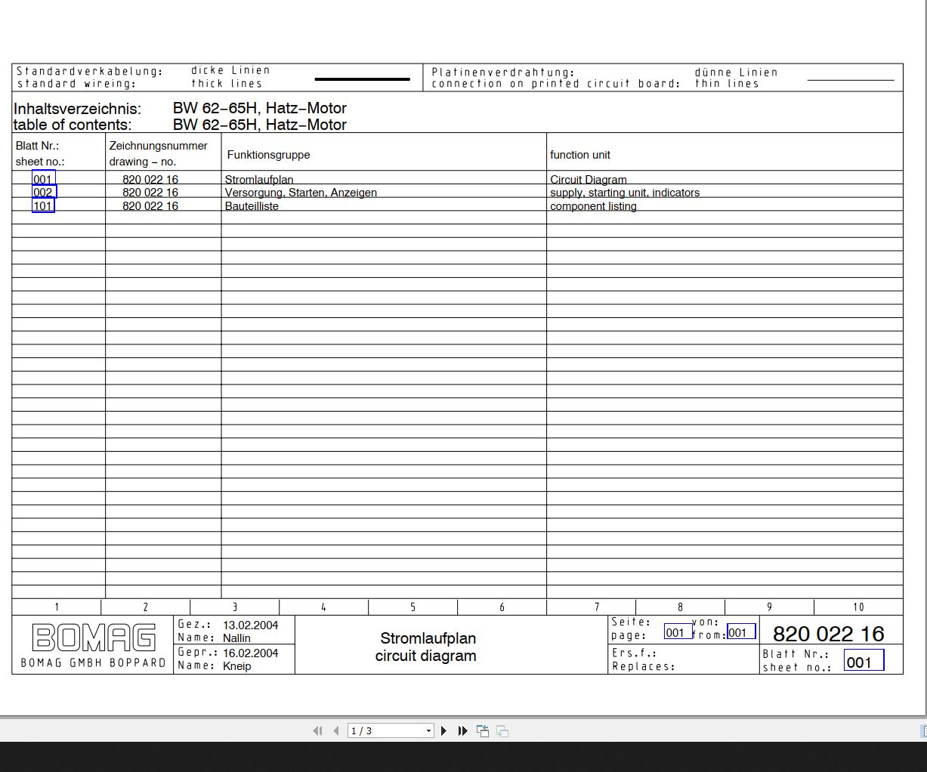
Task: Open sheet link 002 in contents table
Action: pyautogui.click(x=44, y=192)
